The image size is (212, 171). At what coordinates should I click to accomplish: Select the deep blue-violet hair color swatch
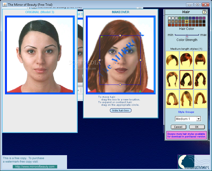pyautogui.click(x=193, y=18)
